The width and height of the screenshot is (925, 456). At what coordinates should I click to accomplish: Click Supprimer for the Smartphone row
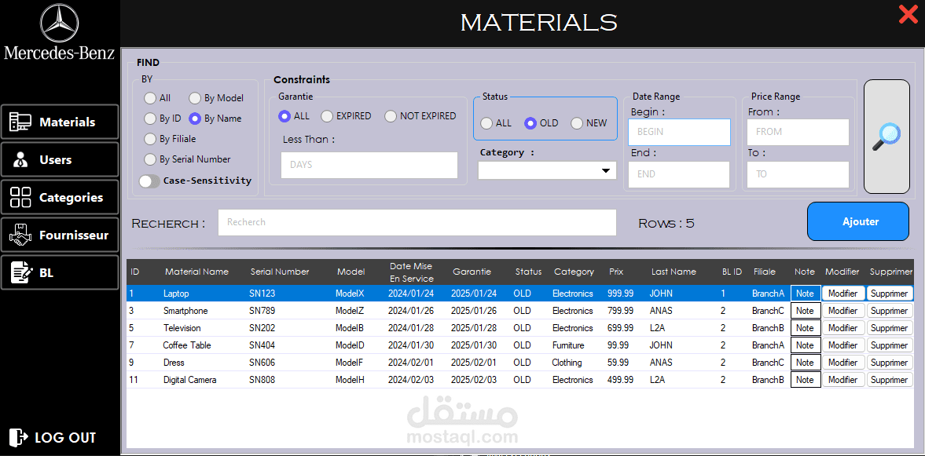point(889,311)
